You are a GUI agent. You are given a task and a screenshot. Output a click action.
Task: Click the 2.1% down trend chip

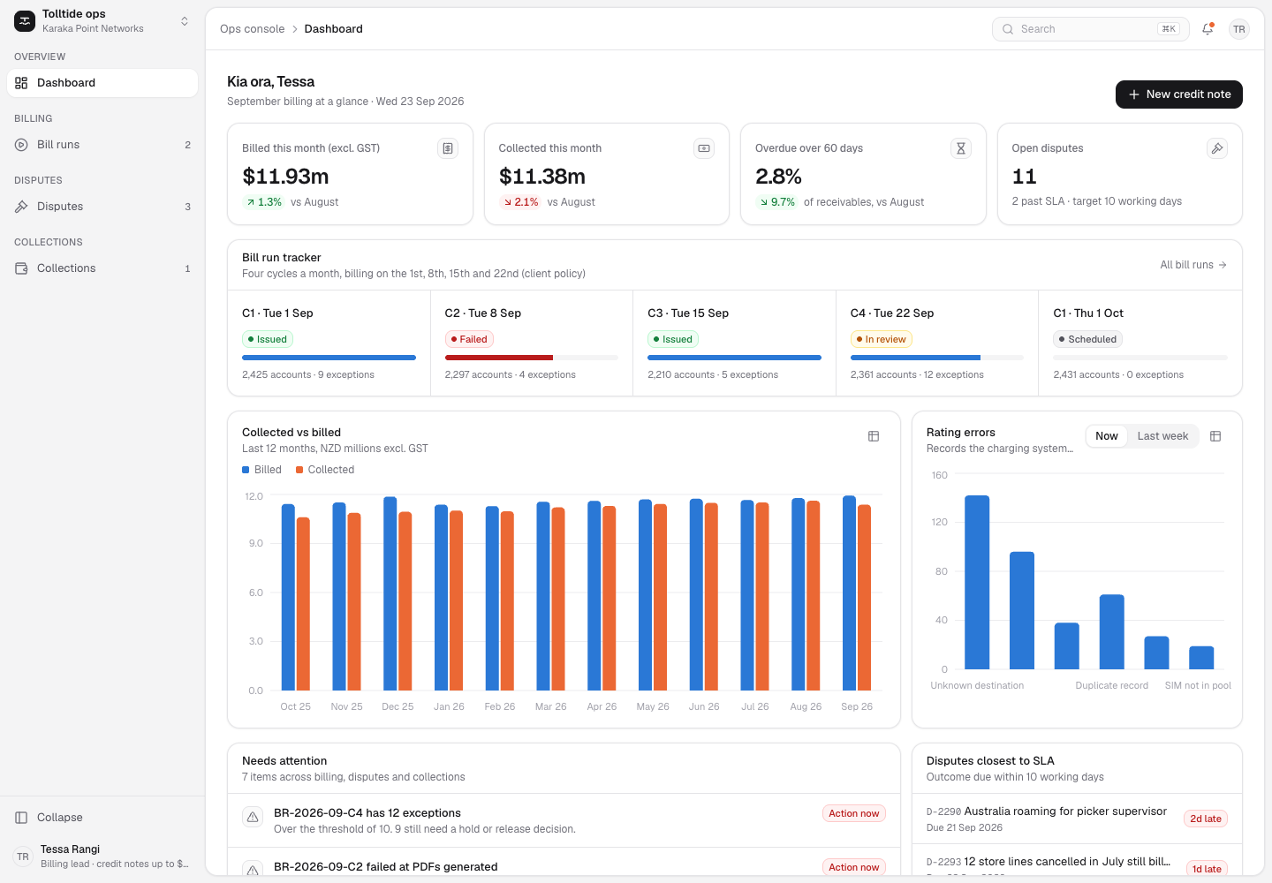click(521, 202)
